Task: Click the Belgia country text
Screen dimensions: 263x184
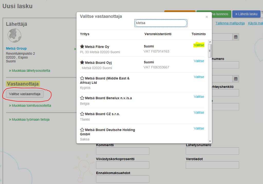Action: (85, 103)
